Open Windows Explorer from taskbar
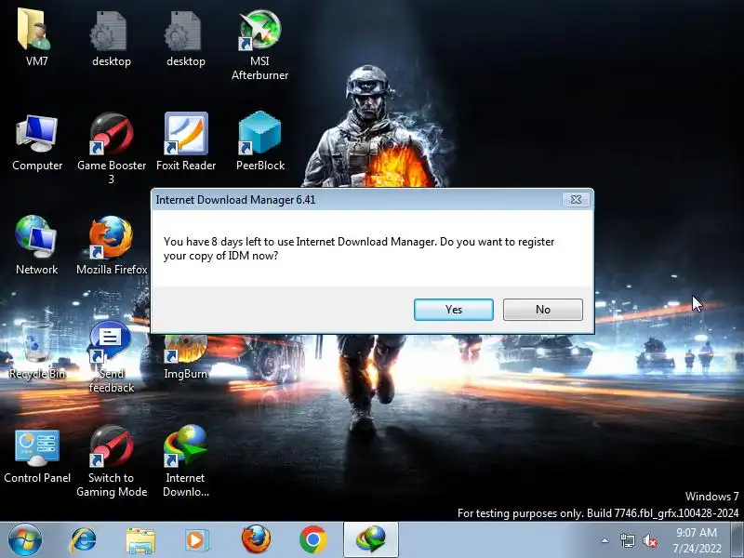 point(140,540)
